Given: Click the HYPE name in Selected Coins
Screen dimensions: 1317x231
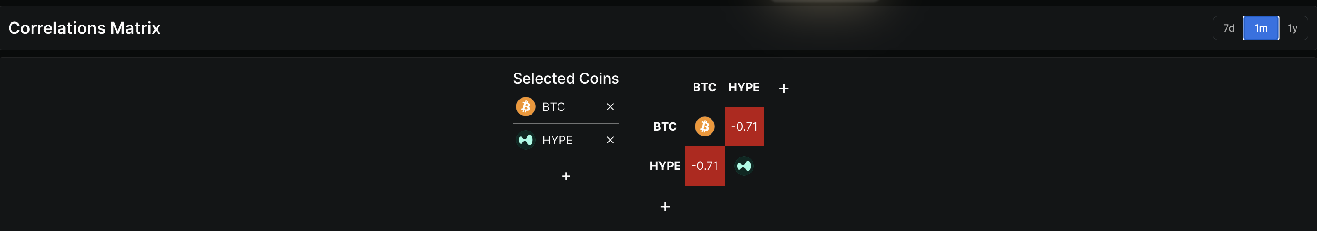Looking at the screenshot, I should [557, 141].
